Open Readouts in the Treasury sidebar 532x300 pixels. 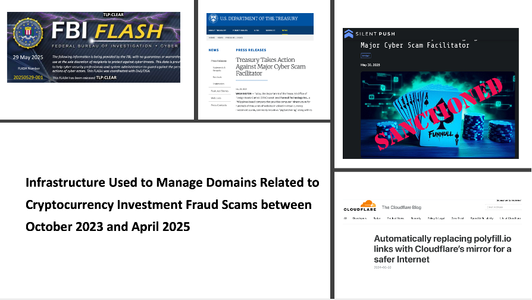point(217,77)
